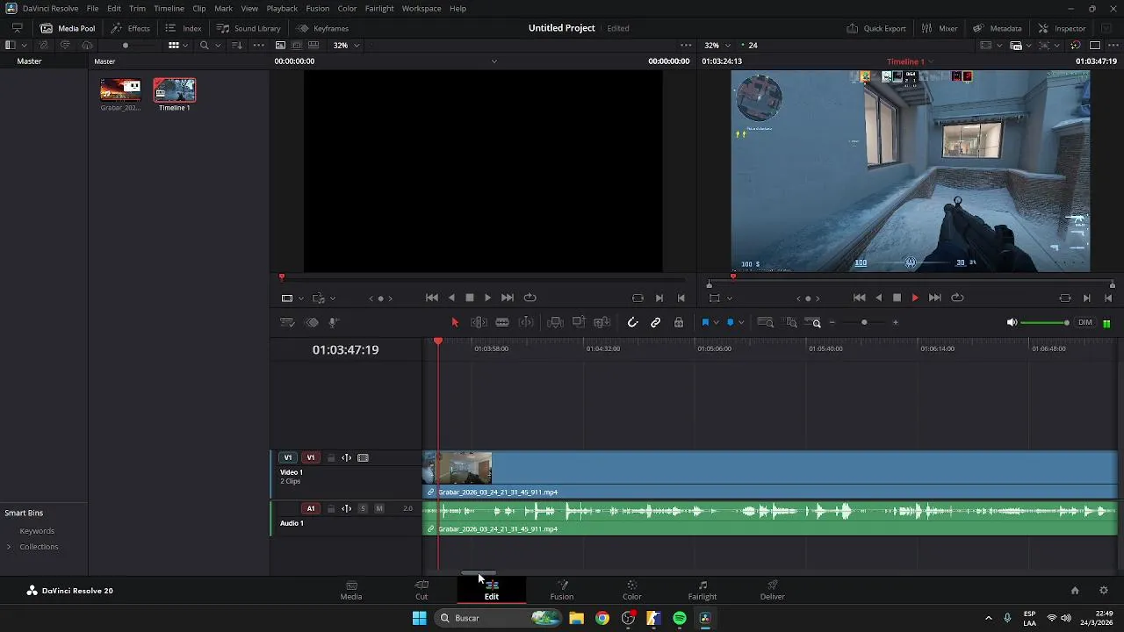Stop playback in the timeline viewer
This screenshot has width=1124, height=632.
897,298
